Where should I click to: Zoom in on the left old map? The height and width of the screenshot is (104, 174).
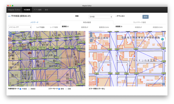pos(10,34)
